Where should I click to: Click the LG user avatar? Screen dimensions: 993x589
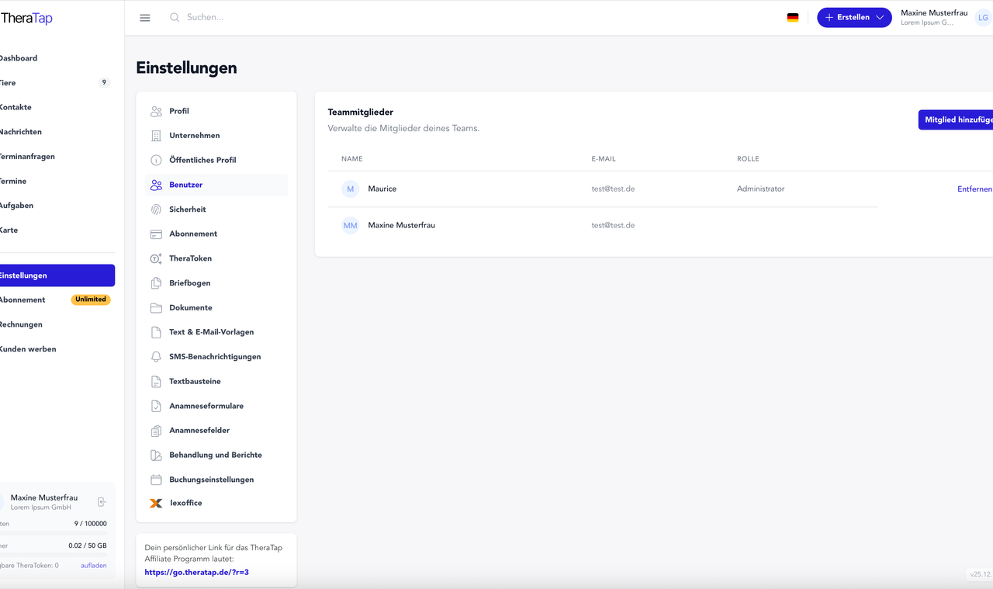coord(984,17)
